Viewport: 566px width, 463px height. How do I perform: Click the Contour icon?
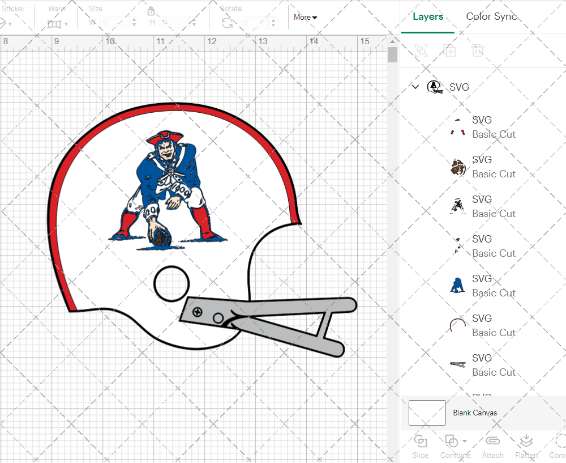[x=558, y=441]
